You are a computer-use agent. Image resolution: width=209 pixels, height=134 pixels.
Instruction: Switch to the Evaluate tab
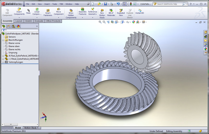pyautogui.click(x=39, y=21)
